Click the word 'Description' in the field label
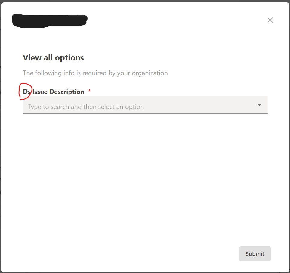Image resolution: width=290 pixels, height=273 pixels. [67, 92]
